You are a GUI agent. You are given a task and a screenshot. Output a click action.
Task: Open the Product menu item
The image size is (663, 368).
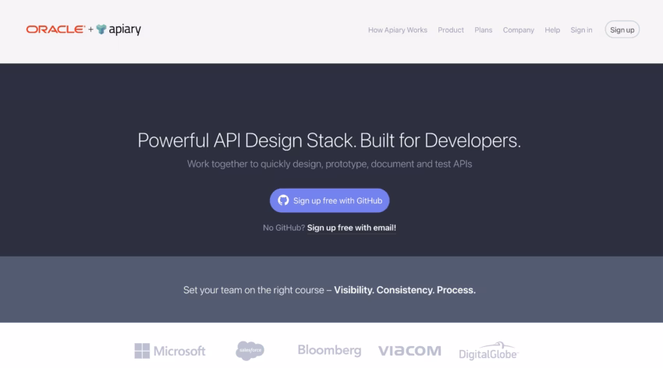451,30
